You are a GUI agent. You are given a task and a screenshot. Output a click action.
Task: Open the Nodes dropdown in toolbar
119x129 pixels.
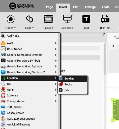coord(11,28)
